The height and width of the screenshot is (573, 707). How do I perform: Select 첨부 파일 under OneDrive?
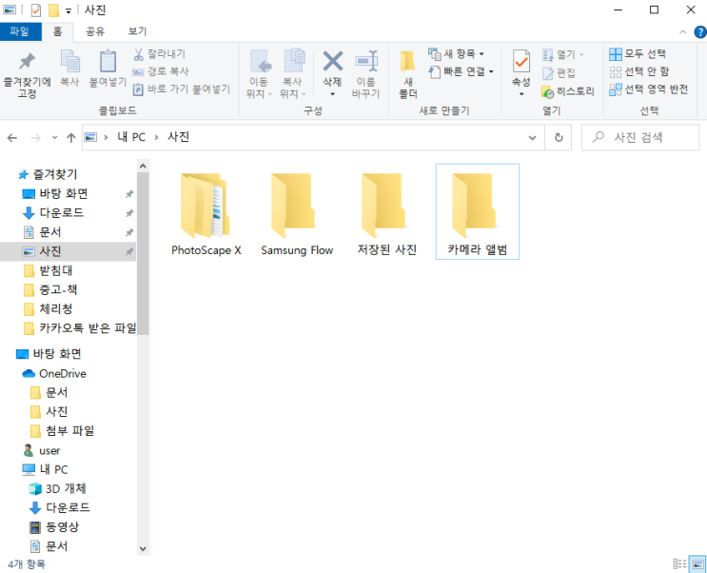click(x=63, y=431)
